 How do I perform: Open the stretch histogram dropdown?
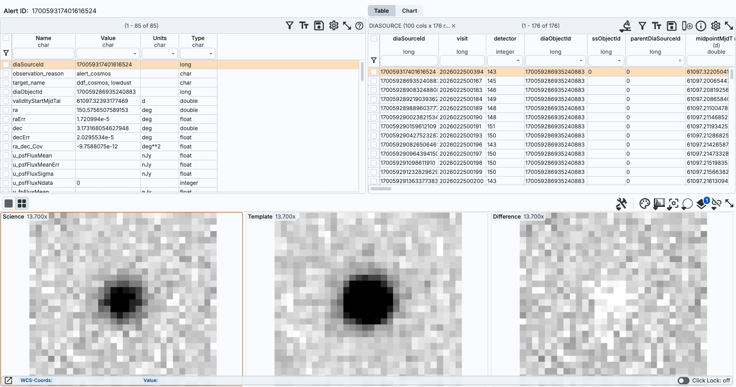click(659, 204)
